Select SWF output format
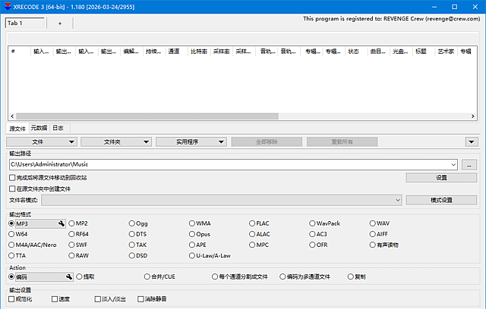The image size is (486, 309). click(x=78, y=245)
